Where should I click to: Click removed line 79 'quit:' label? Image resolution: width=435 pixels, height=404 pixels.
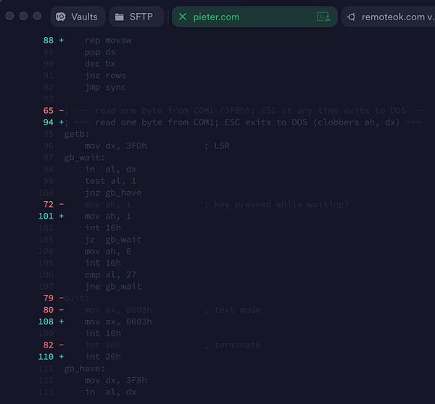pos(77,298)
